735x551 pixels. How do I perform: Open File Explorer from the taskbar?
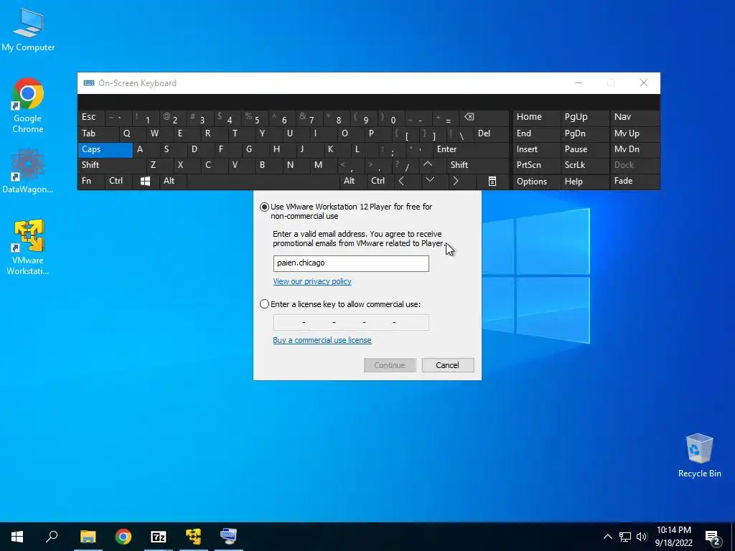[88, 537]
